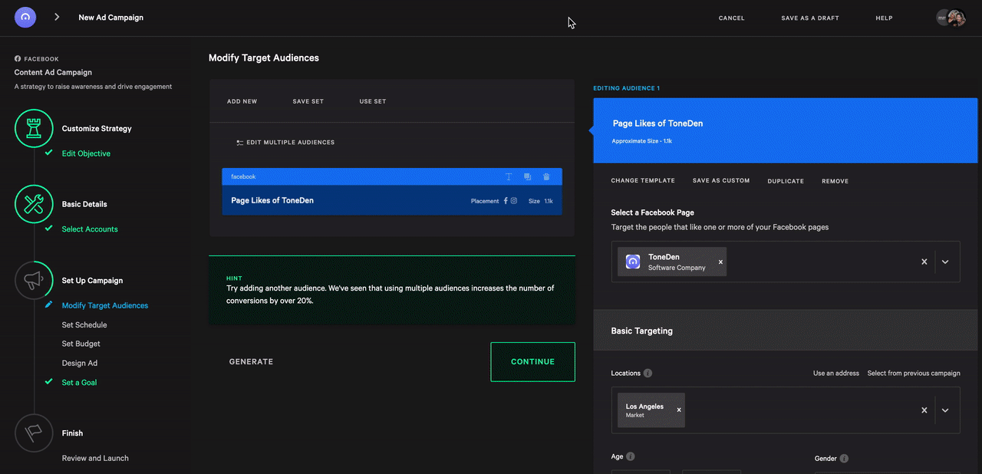
Task: Go to the Set Budget step
Action: [81, 344]
